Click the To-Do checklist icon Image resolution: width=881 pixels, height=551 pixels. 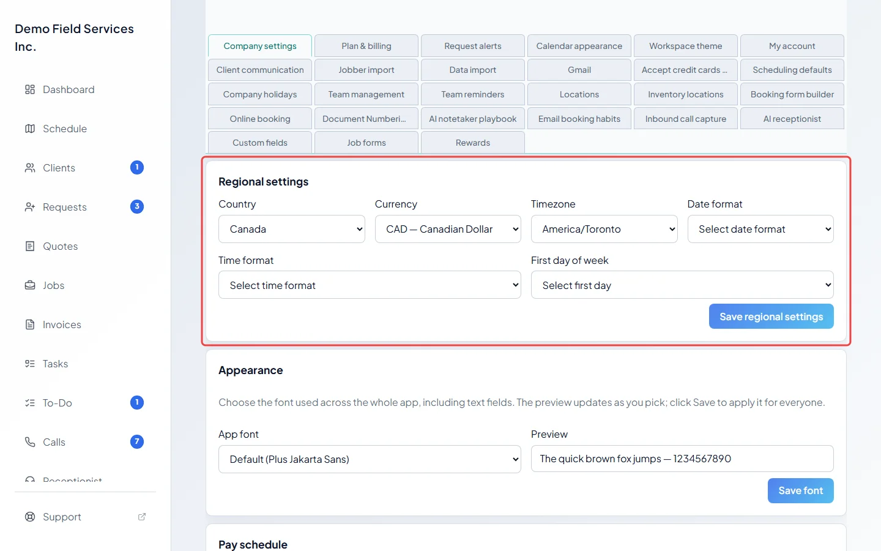30,403
